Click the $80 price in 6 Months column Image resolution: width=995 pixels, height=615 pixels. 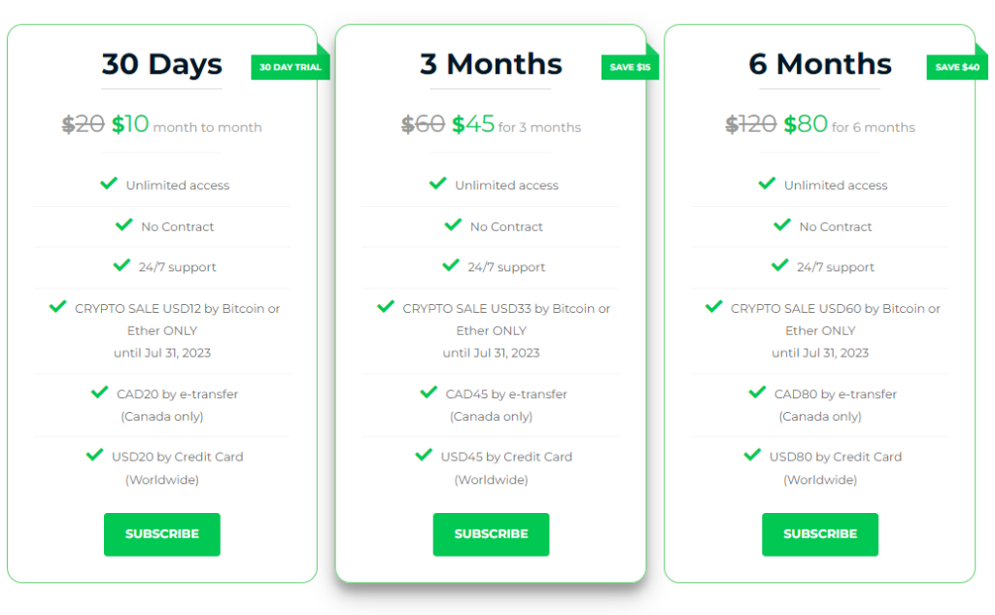click(x=805, y=123)
